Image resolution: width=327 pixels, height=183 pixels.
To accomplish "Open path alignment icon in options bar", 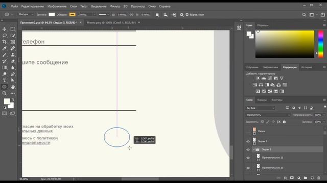I will click(x=166, y=15).
